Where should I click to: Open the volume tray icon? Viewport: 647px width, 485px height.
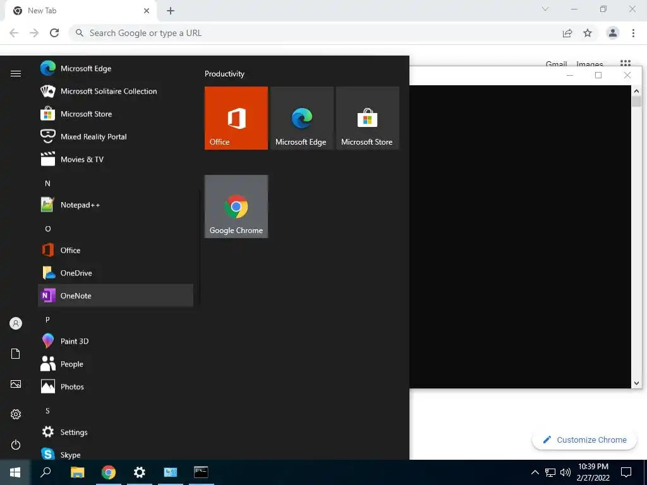[565, 472]
